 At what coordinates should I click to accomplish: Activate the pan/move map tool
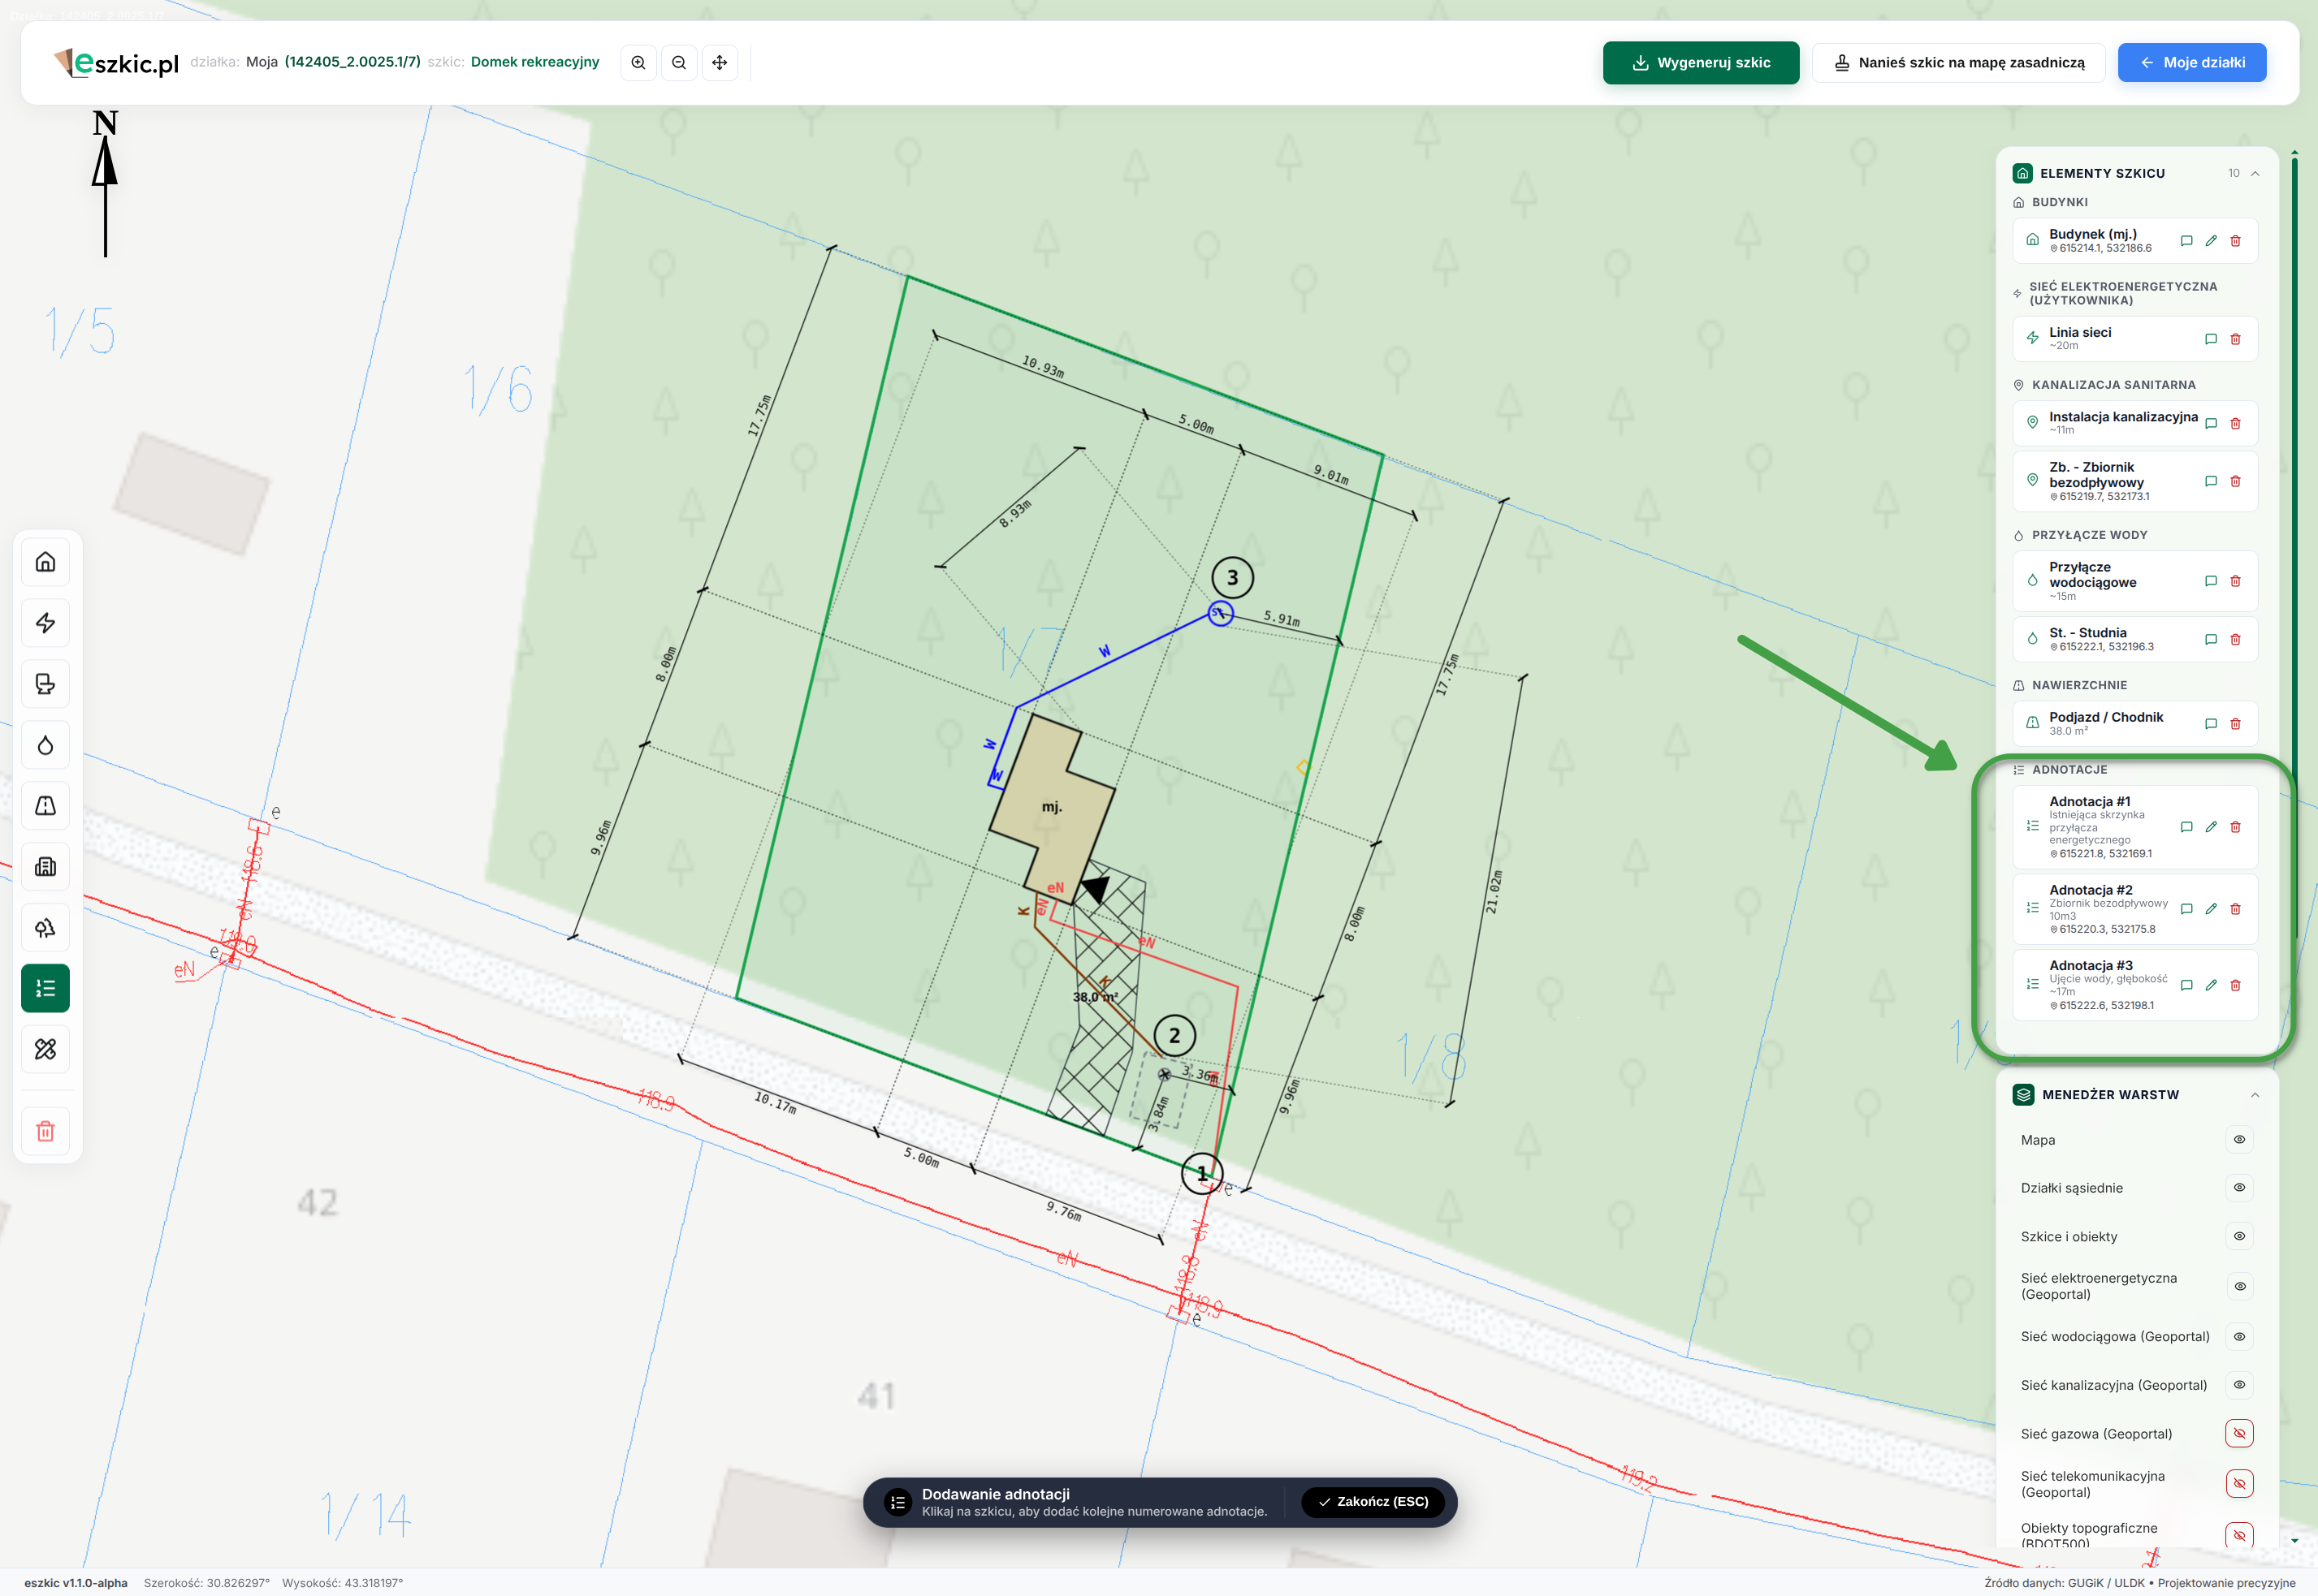point(720,62)
